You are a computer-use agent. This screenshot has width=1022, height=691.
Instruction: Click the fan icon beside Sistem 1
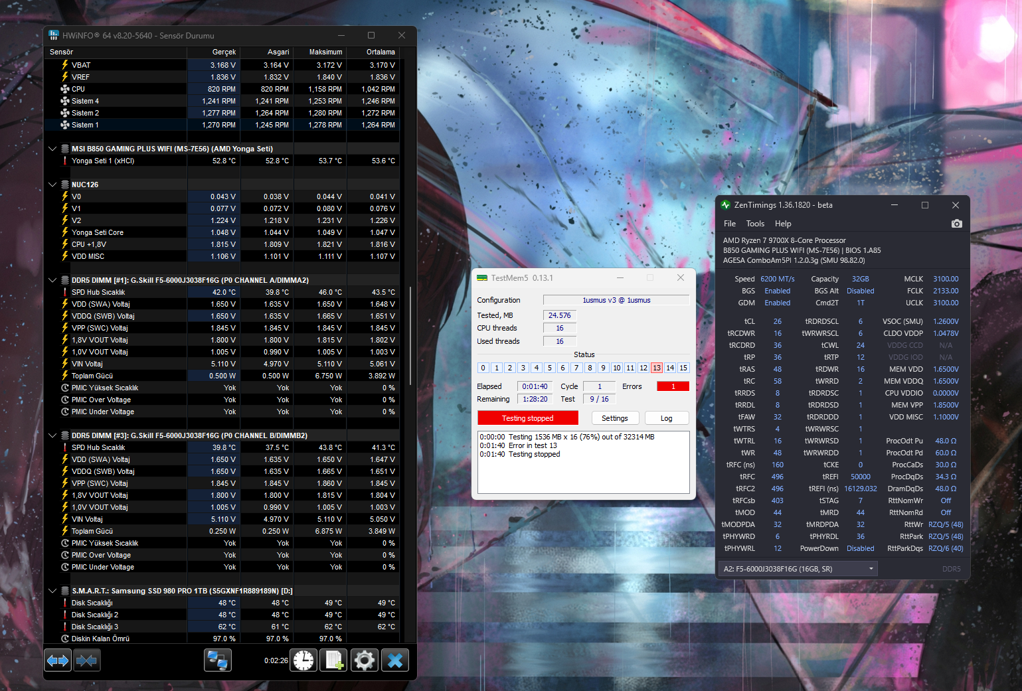coord(65,125)
